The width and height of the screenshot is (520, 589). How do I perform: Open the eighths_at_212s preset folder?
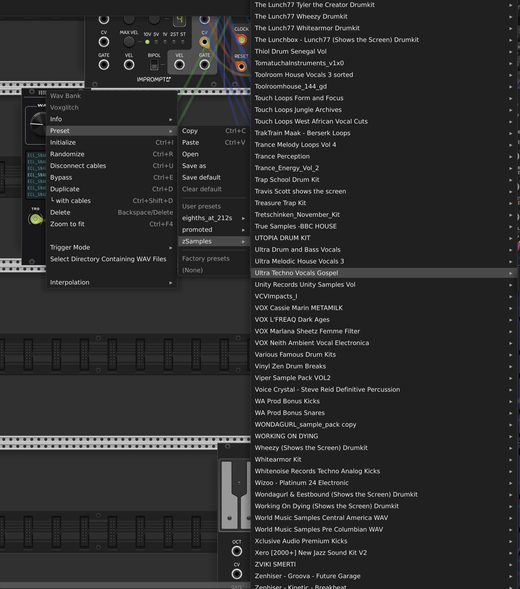point(214,218)
